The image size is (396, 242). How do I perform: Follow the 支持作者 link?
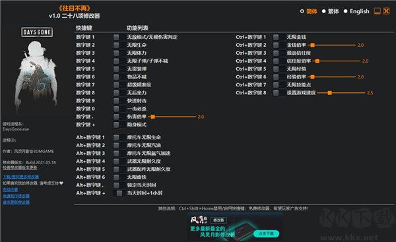coord(11,189)
